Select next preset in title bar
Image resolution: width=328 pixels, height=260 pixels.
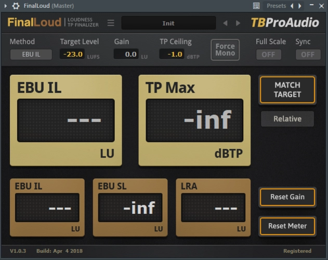tap(300, 6)
